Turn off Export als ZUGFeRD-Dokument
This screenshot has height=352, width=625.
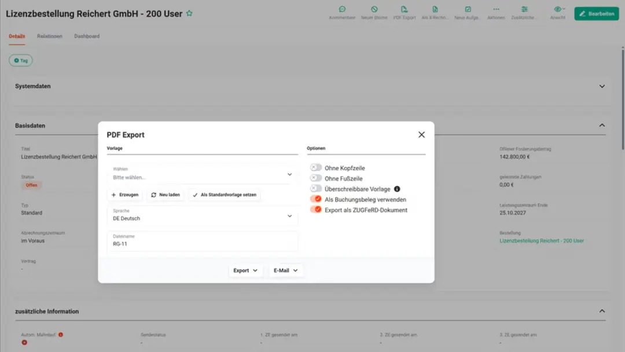point(316,210)
